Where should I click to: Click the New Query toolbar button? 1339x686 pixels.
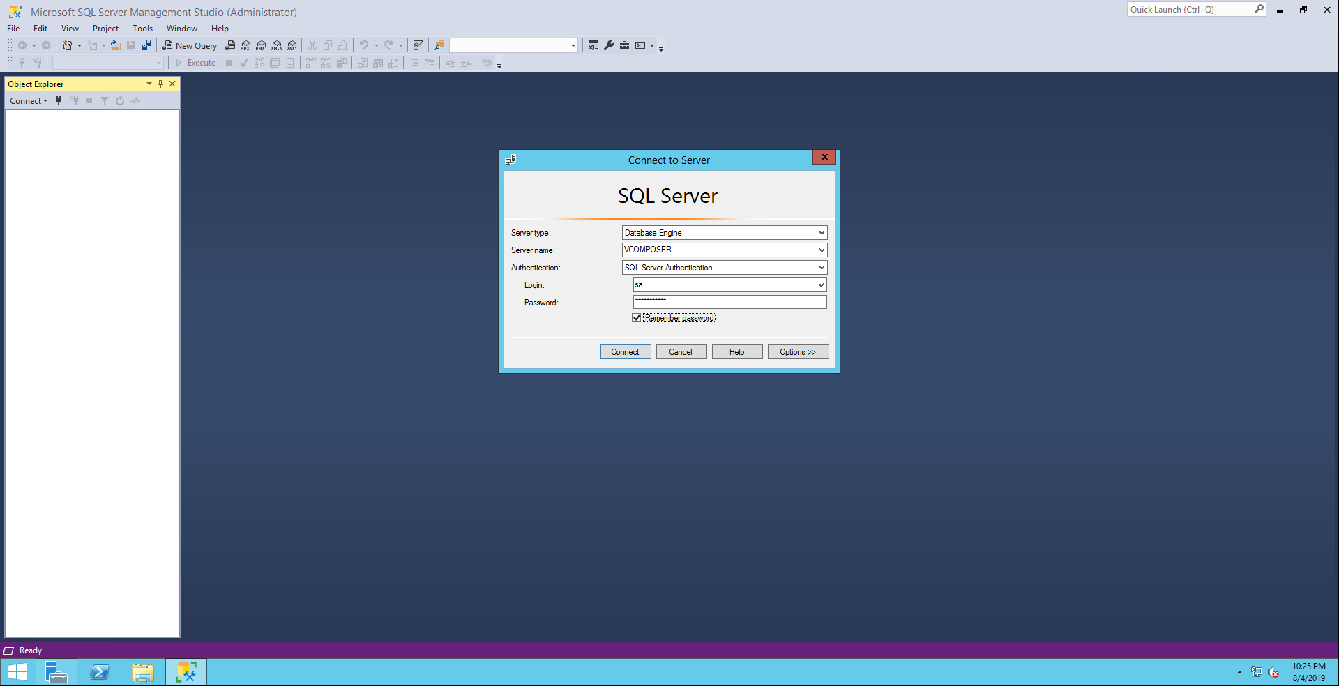click(x=190, y=45)
